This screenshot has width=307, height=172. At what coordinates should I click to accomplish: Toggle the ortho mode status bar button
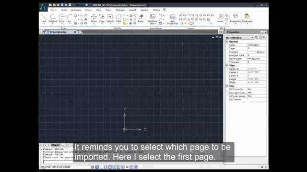[x=101, y=167]
